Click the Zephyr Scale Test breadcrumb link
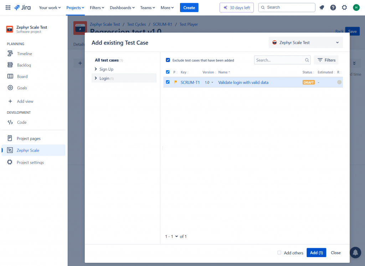Screen dimensions: 365x266 105,24
